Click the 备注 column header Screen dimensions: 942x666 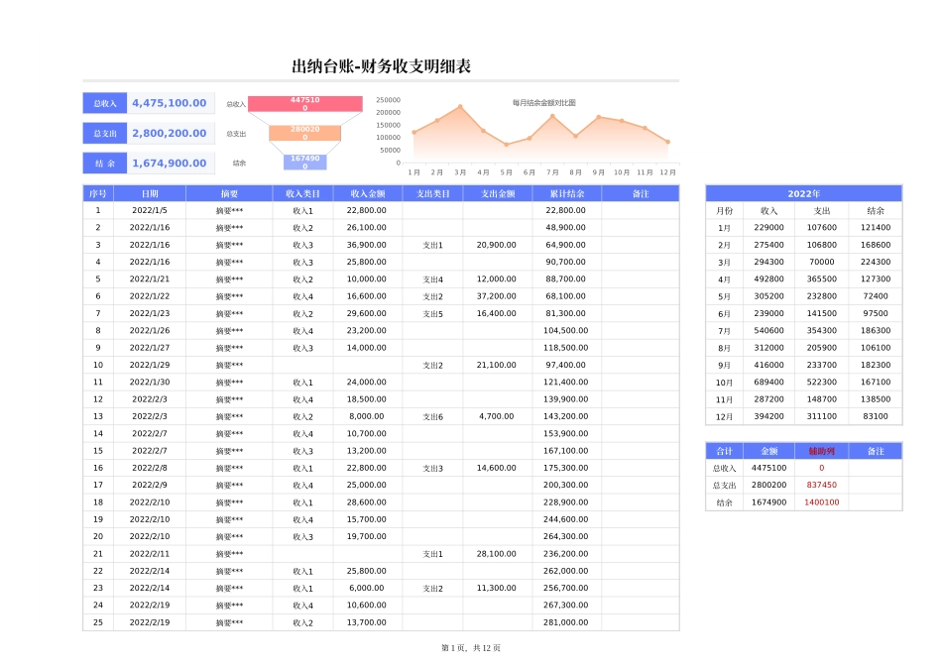click(641, 192)
